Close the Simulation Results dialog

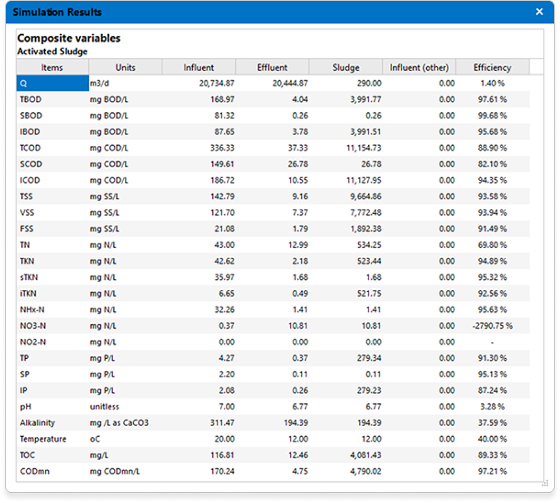point(539,12)
